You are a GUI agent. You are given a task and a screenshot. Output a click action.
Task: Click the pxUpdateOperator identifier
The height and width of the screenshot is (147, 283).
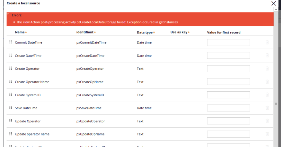[x=91, y=121]
